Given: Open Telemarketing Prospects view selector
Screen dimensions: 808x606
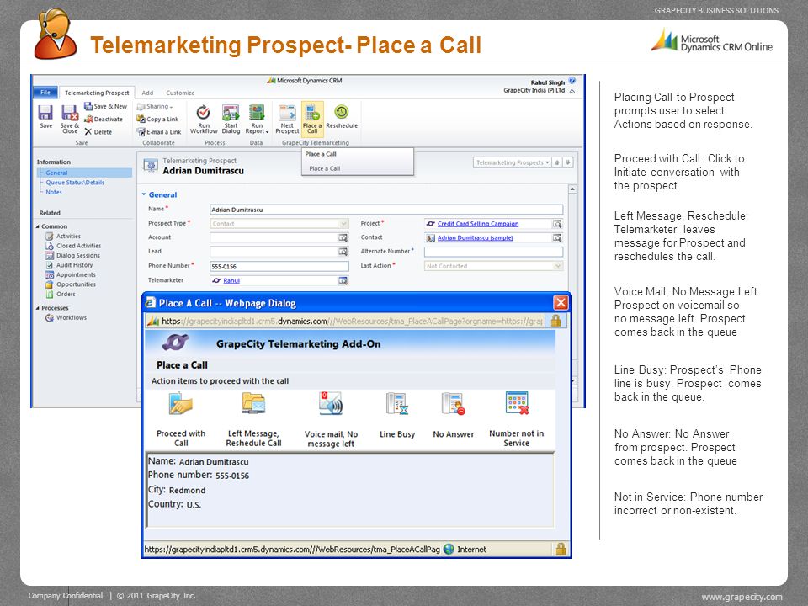Looking at the screenshot, I should coord(513,162).
